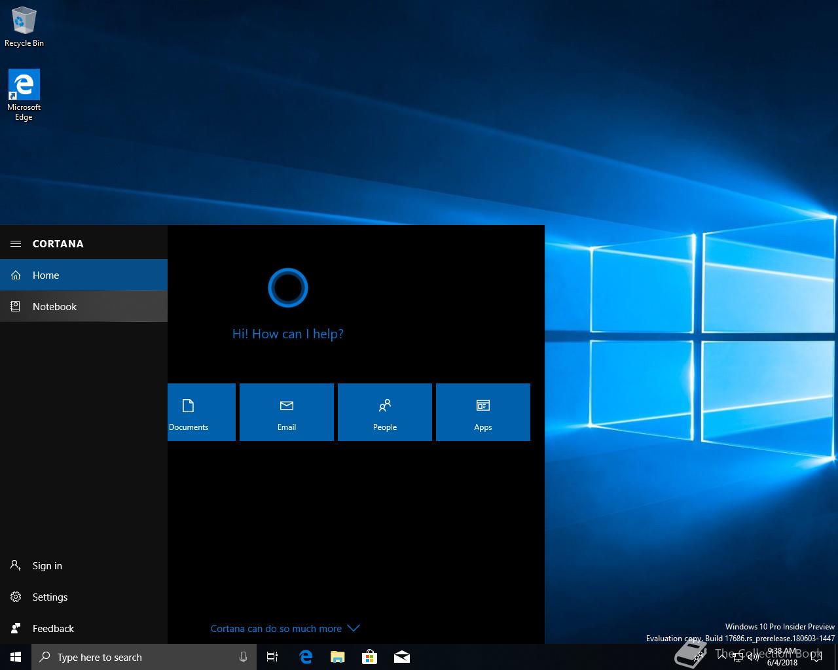Expand "Cortana can do so much more"
The width and height of the screenshot is (838, 670).
285,628
